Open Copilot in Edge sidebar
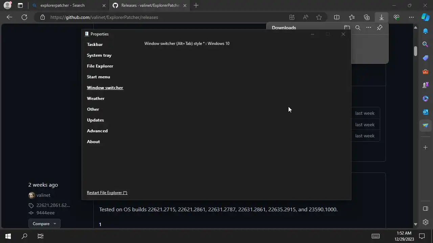Viewport: 433px width, 243px height. [425, 17]
